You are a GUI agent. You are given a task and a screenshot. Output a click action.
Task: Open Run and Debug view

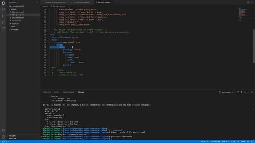tap(3, 22)
